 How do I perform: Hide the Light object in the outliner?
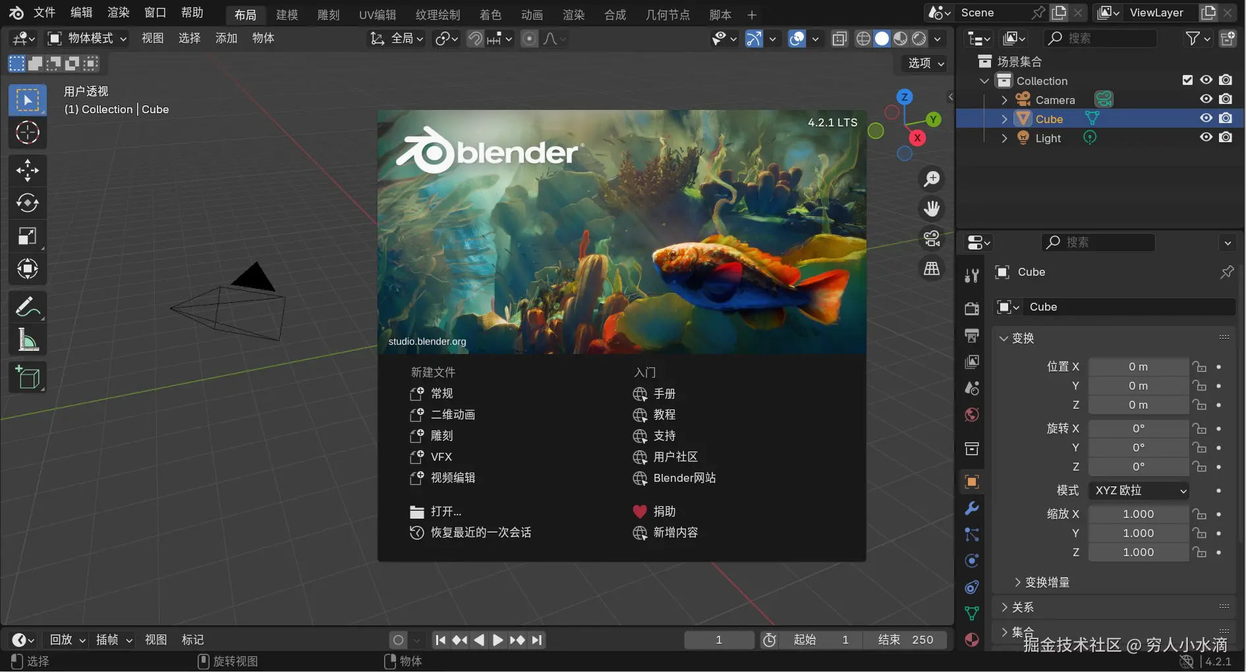(1206, 137)
